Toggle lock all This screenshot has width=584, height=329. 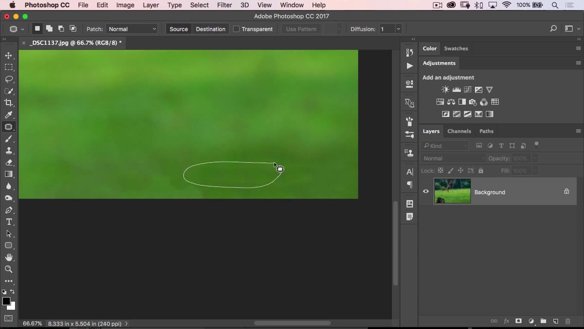481,171
